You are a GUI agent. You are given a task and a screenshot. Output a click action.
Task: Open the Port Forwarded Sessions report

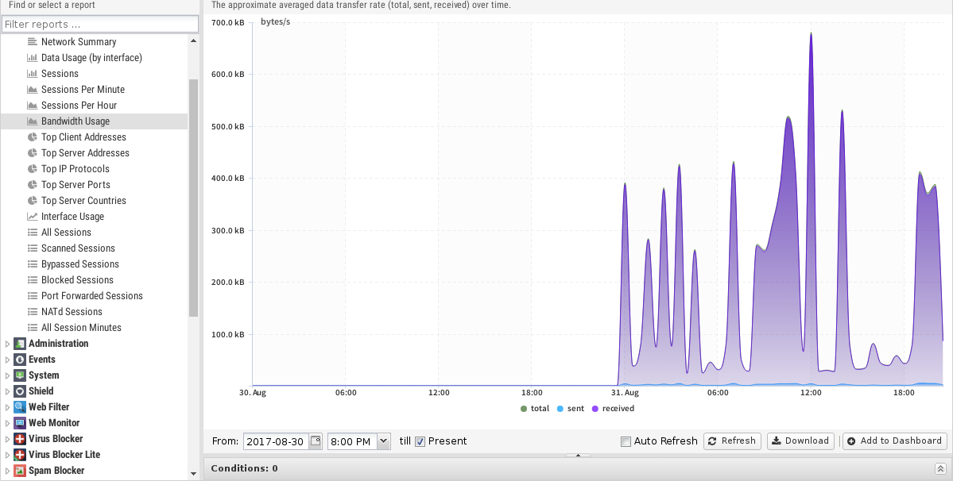[95, 295]
